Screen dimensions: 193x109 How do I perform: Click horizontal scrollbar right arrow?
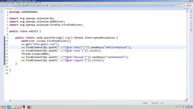[185, 101]
